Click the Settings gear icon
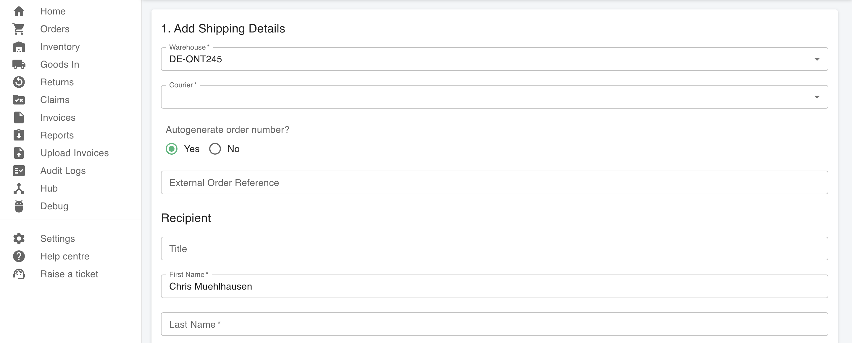852x343 pixels. [x=19, y=238]
